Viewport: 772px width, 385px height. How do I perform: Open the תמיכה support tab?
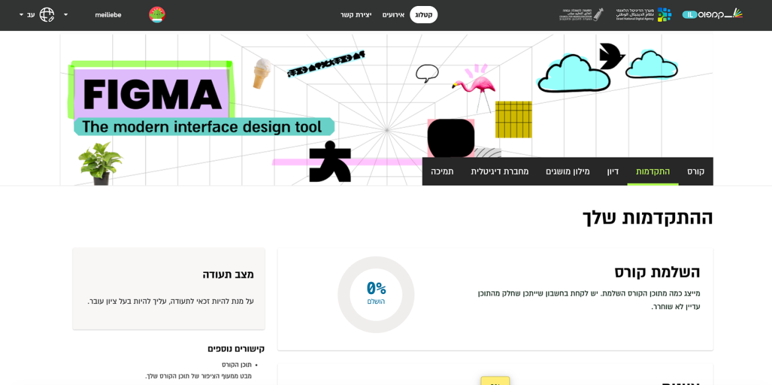click(442, 171)
